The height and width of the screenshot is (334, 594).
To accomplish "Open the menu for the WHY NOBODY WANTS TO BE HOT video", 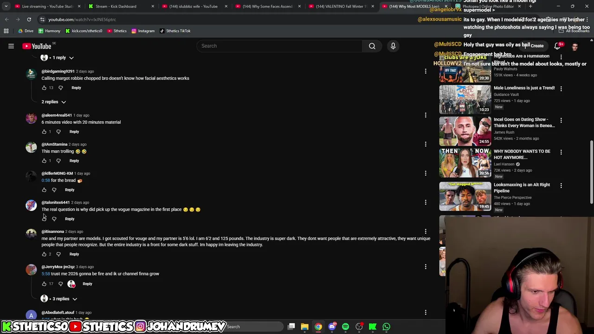I will coord(561,152).
